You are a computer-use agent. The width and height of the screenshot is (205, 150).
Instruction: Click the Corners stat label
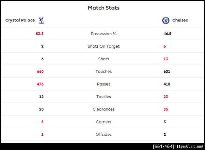click(x=104, y=122)
